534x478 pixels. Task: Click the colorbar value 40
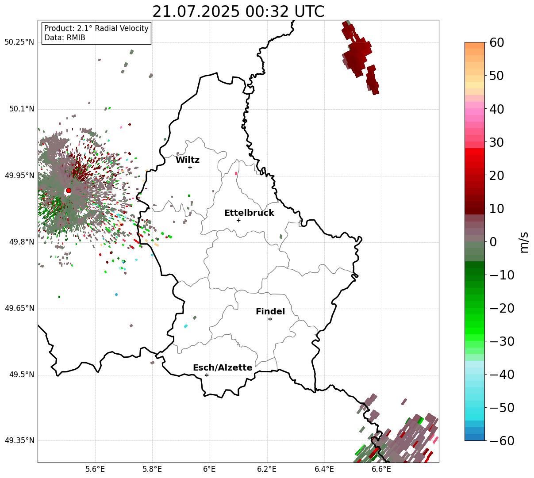point(496,109)
